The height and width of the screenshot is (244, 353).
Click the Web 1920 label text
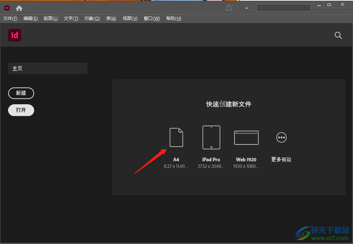click(x=246, y=160)
